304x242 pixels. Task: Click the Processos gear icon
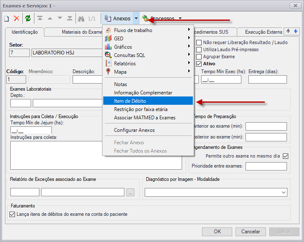(x=145, y=18)
